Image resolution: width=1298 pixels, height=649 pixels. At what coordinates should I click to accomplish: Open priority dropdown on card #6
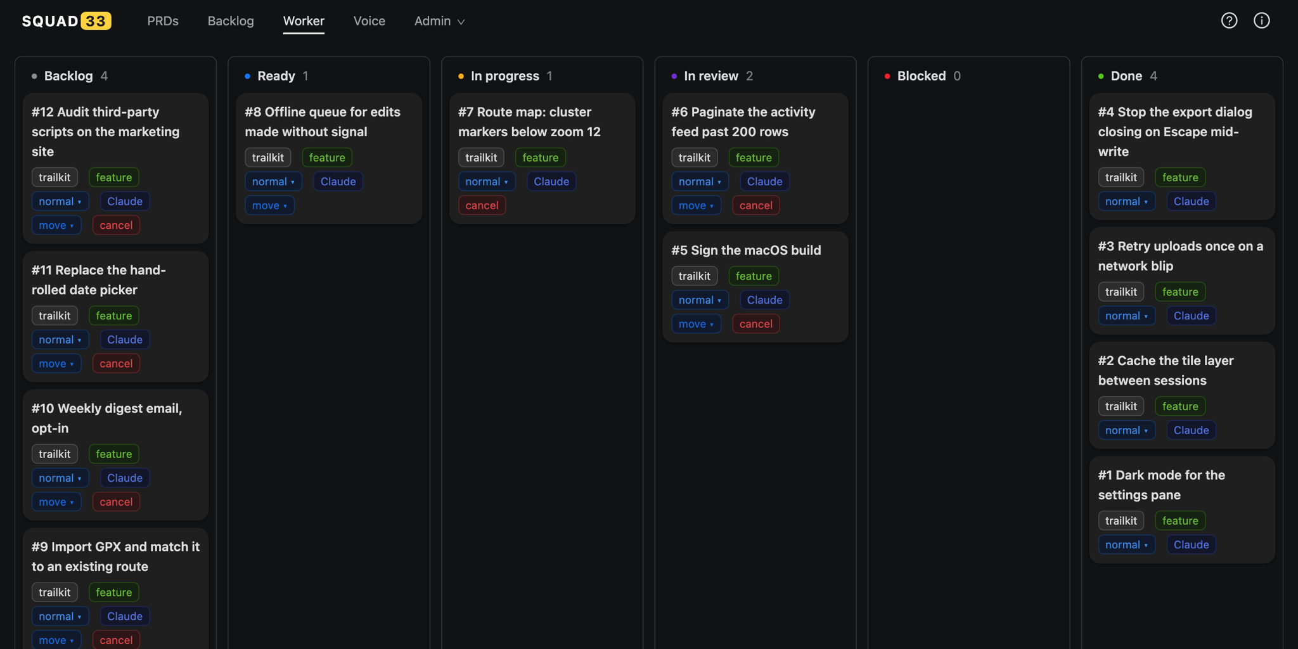point(700,181)
